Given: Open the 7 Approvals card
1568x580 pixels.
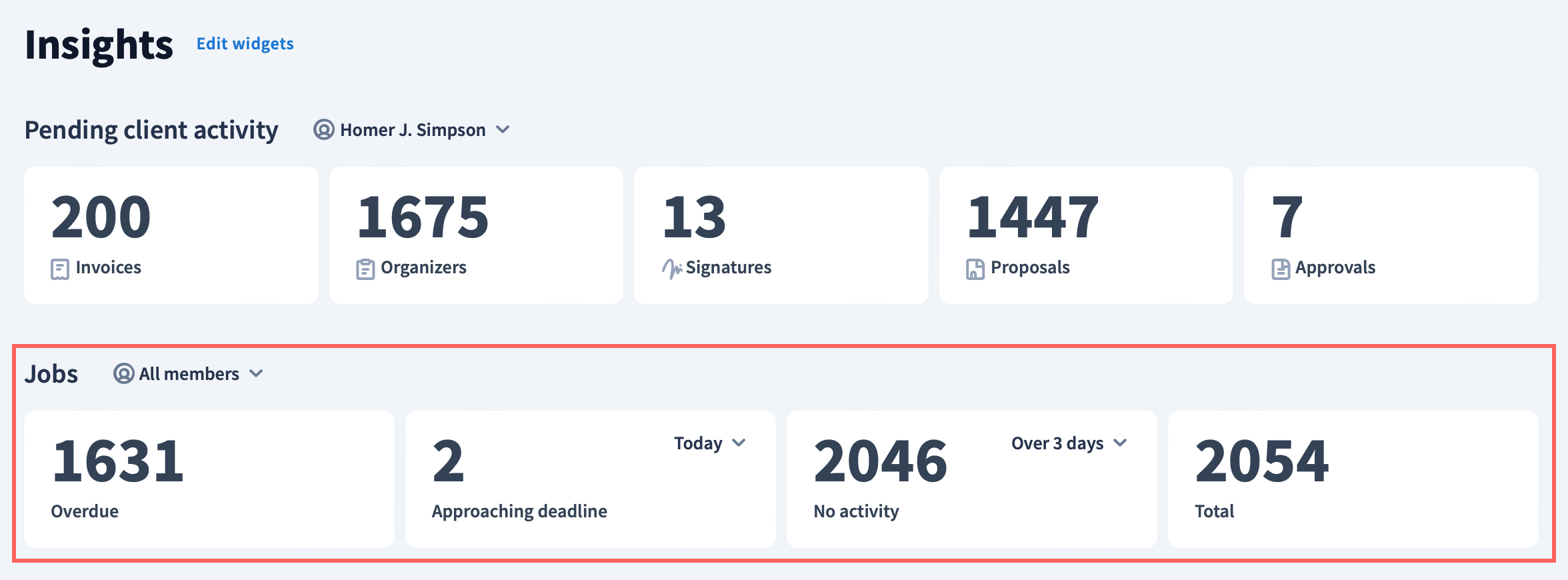Looking at the screenshot, I should [x=1391, y=235].
